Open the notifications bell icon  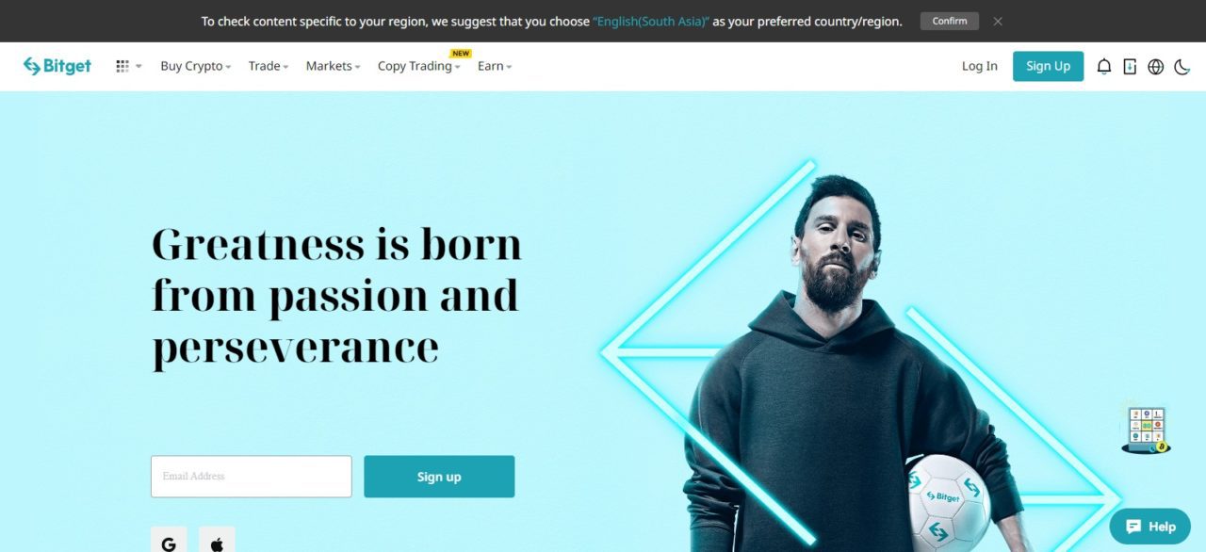(1104, 66)
